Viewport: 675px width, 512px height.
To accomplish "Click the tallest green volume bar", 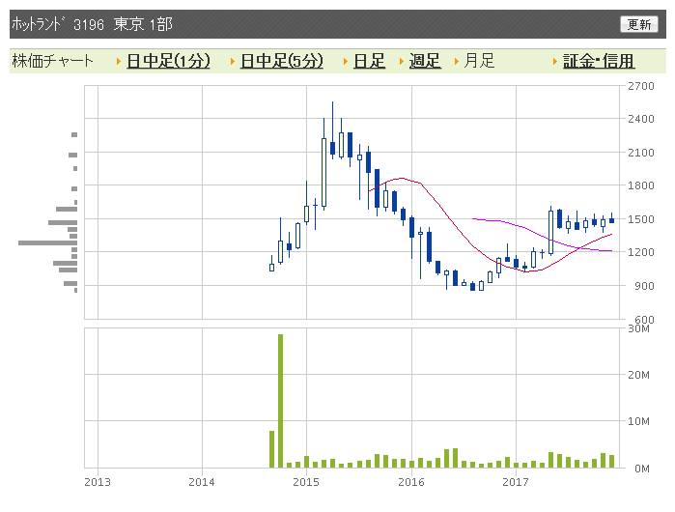I will click(280, 401).
